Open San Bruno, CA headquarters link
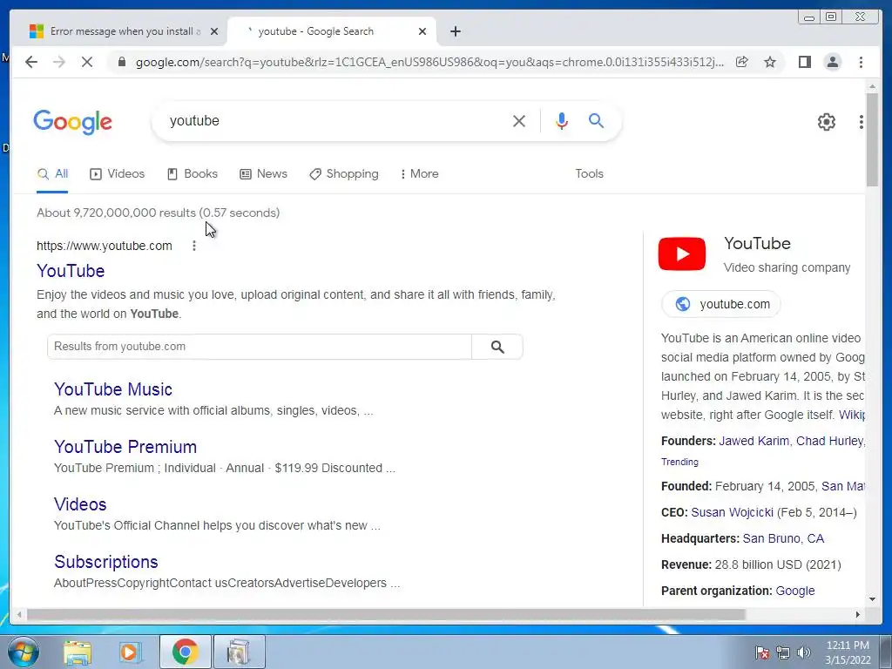Screen dimensions: 892x669 783,538
